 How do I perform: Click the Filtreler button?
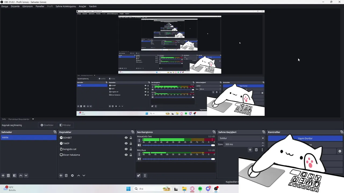tap(65, 125)
